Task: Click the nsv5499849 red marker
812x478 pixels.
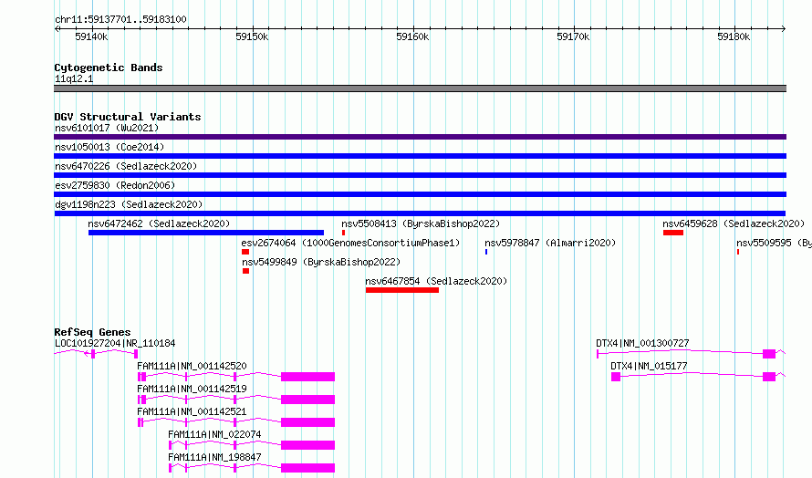Action: 246,271
